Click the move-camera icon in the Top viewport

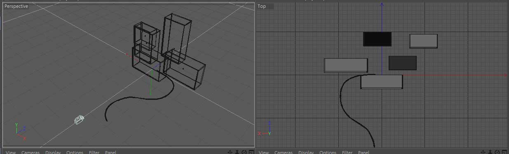tap(483, 152)
